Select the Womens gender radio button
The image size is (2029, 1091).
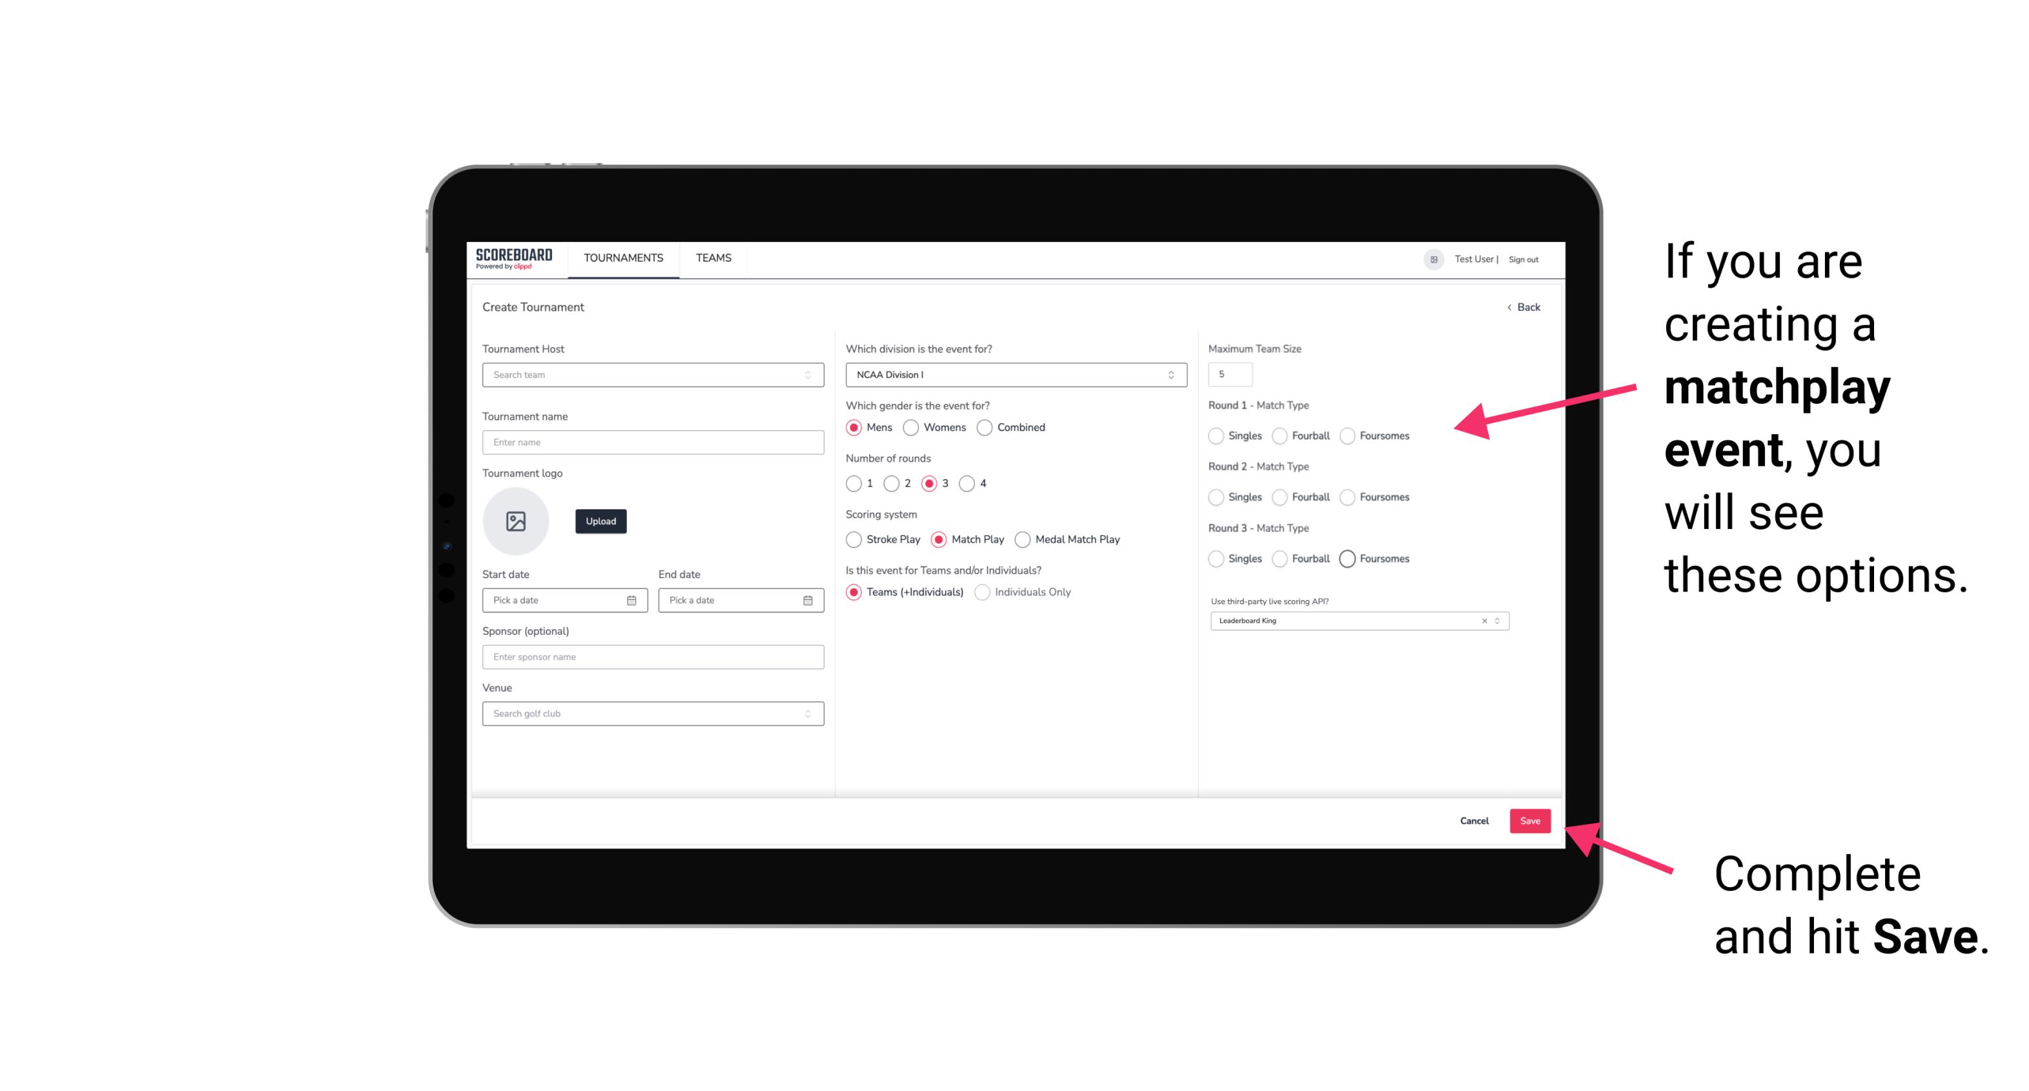[x=912, y=427]
